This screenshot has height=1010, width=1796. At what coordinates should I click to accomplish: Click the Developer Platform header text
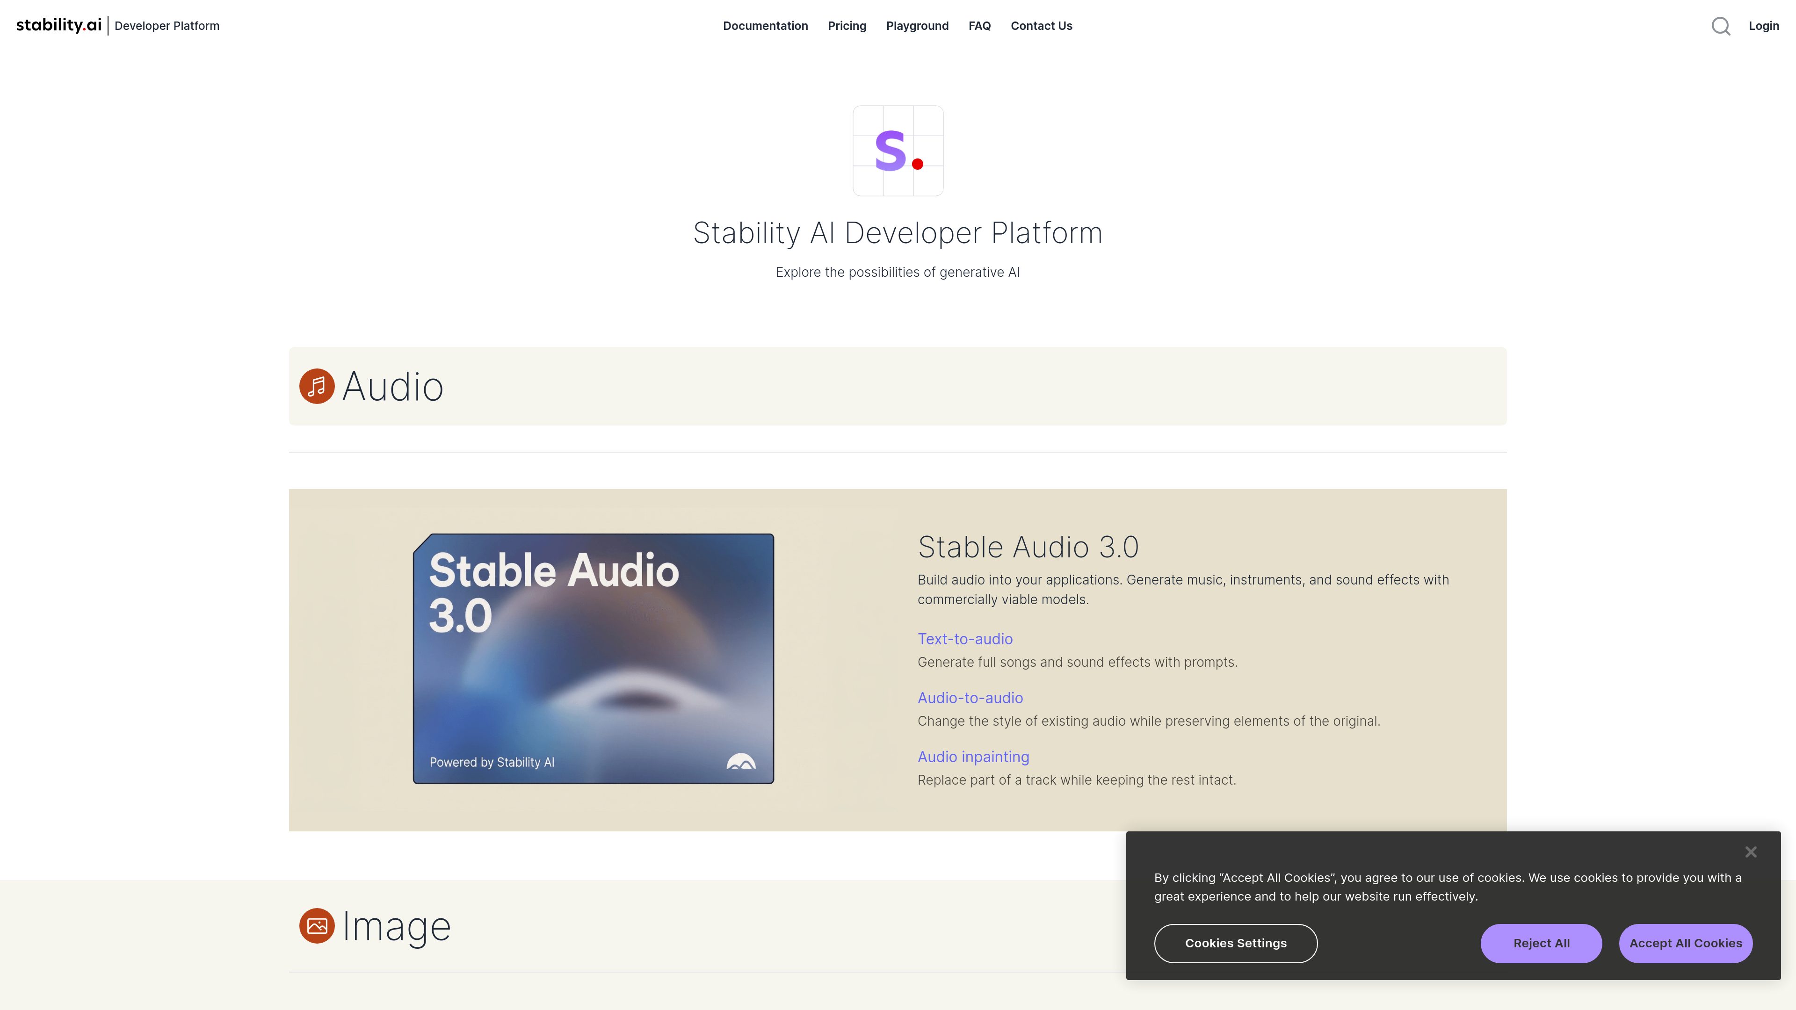pyautogui.click(x=167, y=26)
